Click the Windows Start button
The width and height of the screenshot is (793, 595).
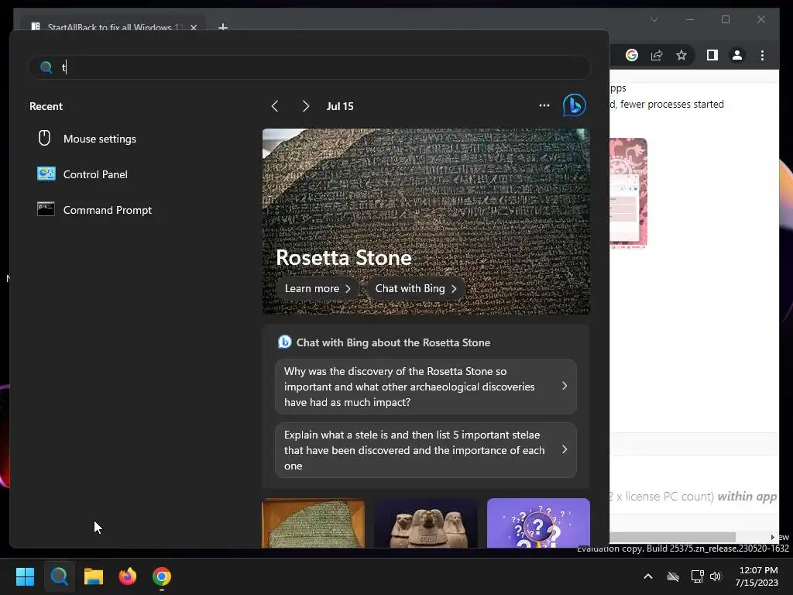25,576
